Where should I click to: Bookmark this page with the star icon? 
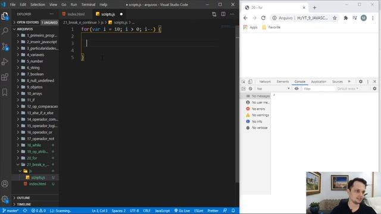[x=335, y=18]
